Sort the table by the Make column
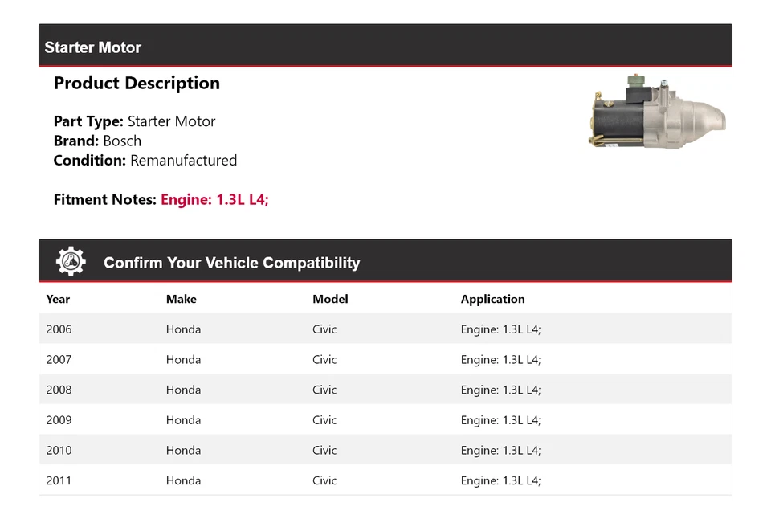Screen dimensions: 771x519 181,299
